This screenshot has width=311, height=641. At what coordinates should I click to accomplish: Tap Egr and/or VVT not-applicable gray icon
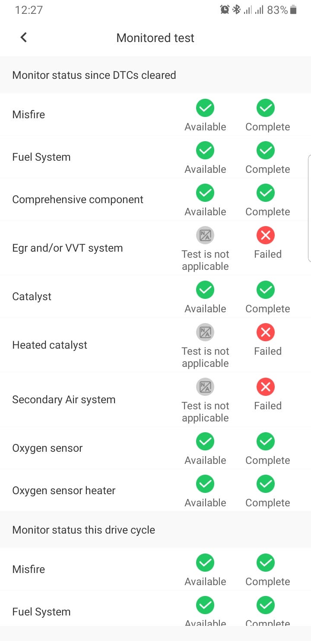(205, 236)
